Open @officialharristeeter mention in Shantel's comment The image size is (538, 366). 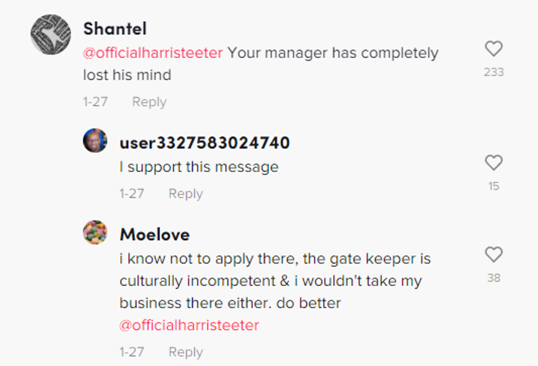pyautogui.click(x=153, y=53)
